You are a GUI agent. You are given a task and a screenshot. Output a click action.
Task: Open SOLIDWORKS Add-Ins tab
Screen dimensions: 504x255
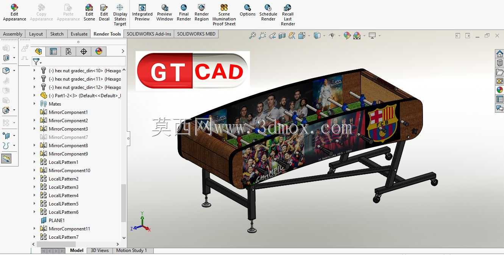pos(149,34)
